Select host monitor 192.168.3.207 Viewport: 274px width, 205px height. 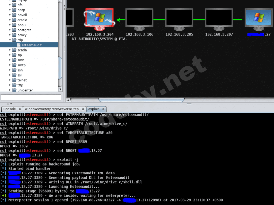pos(219,19)
